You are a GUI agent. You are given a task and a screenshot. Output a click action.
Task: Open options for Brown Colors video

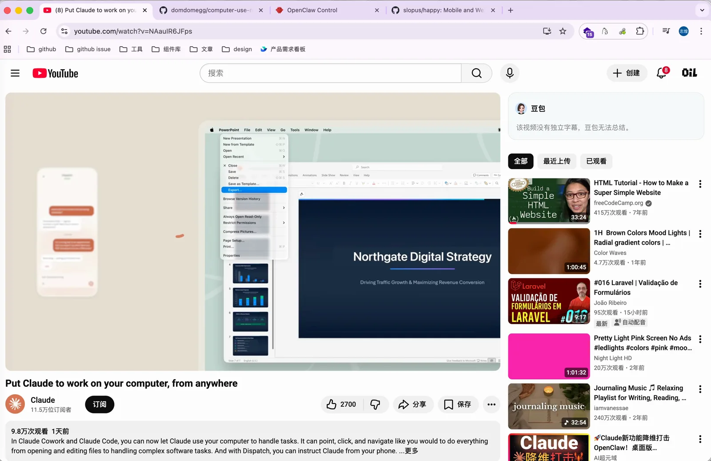click(x=700, y=234)
